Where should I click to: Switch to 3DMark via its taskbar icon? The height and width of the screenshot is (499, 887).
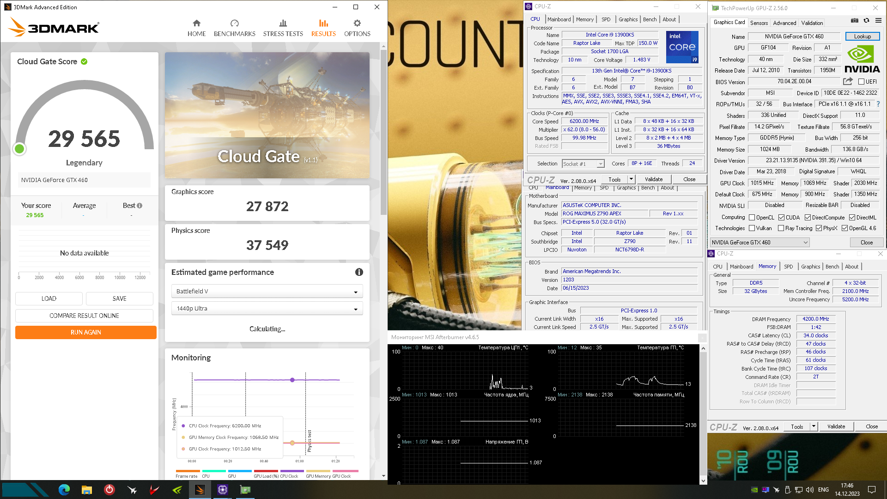pos(200,490)
